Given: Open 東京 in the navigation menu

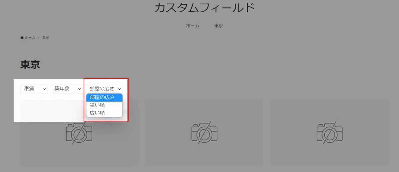Looking at the screenshot, I should 218,26.
